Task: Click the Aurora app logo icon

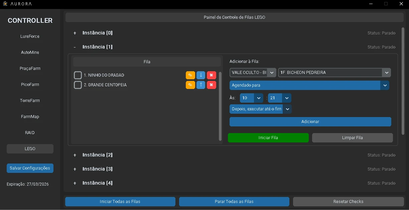Action: [5, 4]
